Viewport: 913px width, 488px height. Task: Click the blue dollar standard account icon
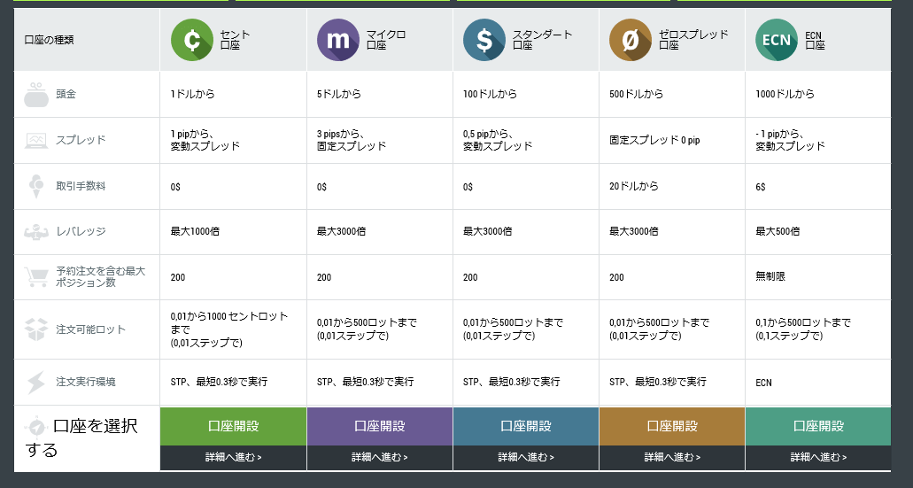[x=484, y=40]
